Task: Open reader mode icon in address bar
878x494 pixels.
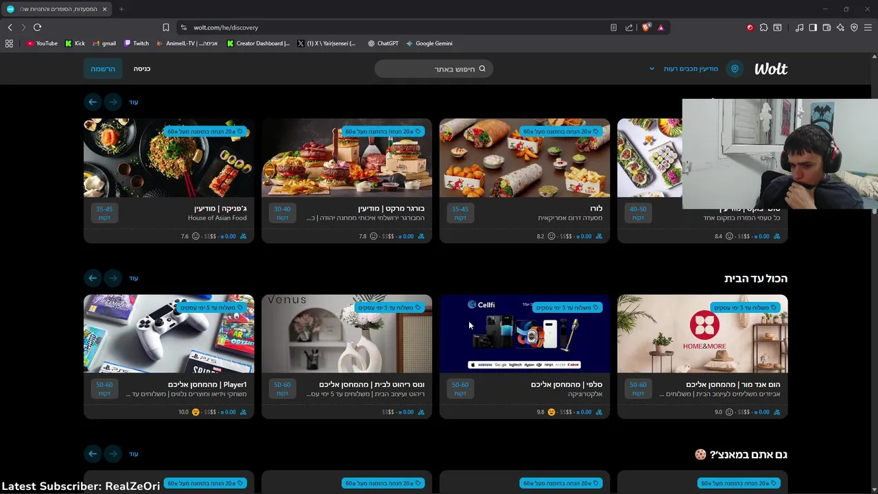Action: tap(613, 27)
